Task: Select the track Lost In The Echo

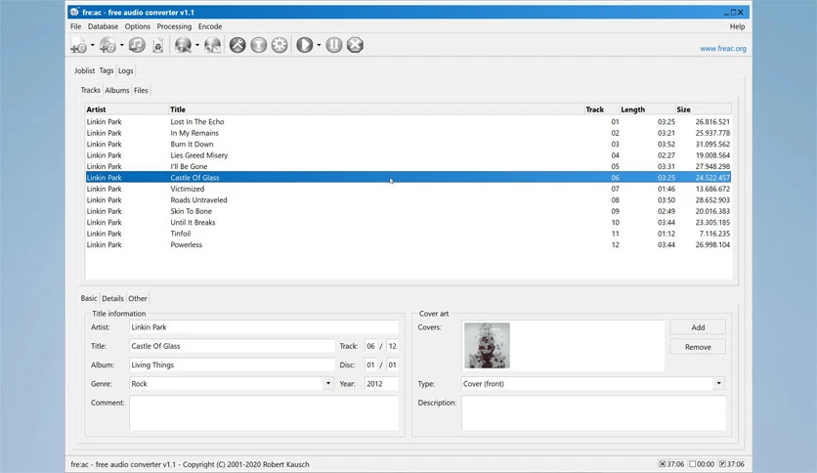Action: [x=408, y=122]
